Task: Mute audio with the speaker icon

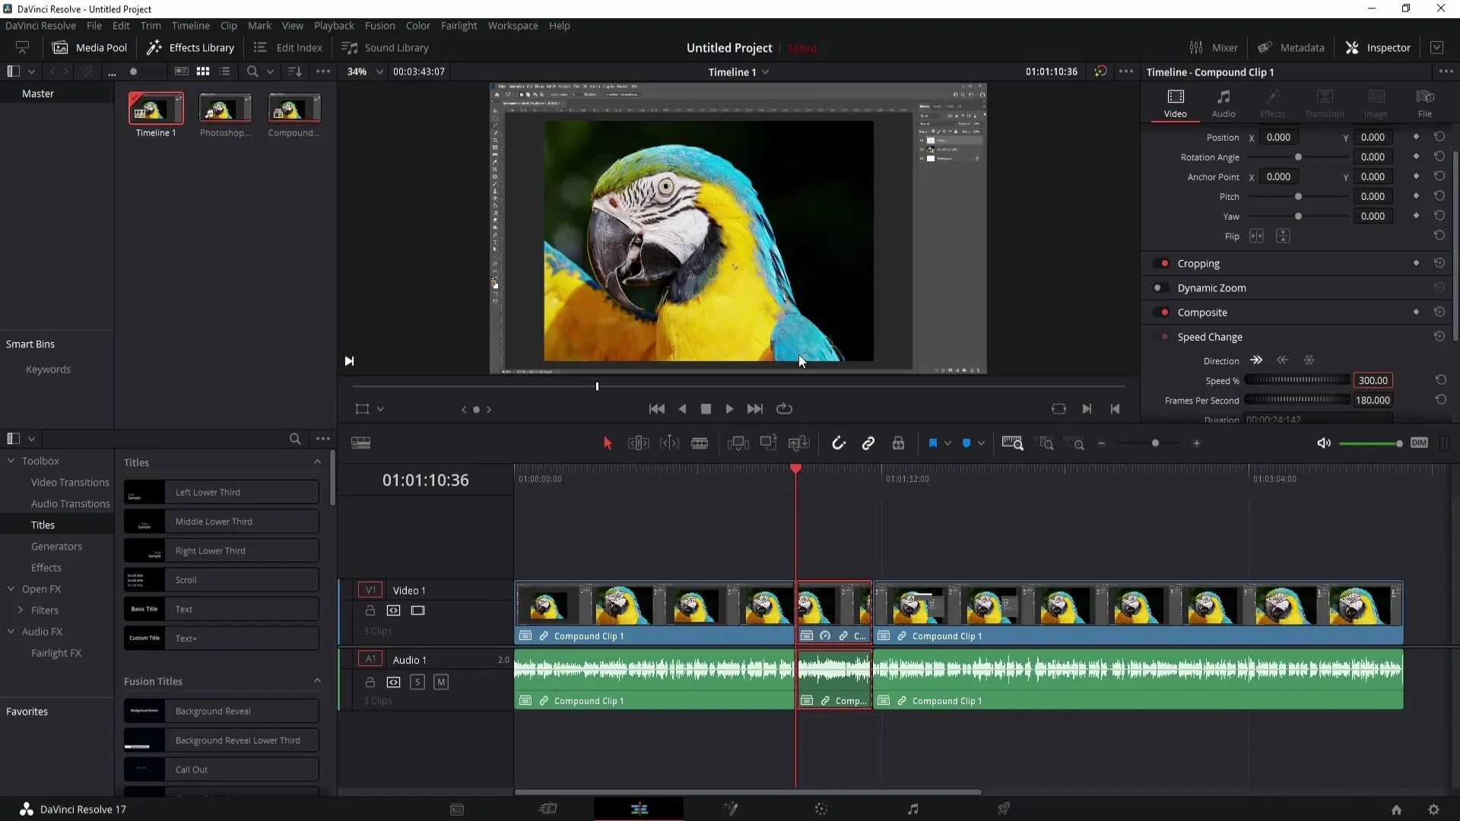Action: (x=1324, y=443)
